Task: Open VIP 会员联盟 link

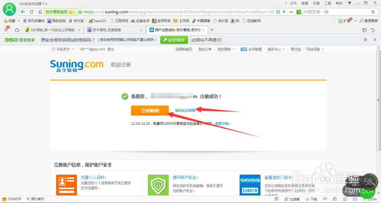Action: tap(251, 49)
